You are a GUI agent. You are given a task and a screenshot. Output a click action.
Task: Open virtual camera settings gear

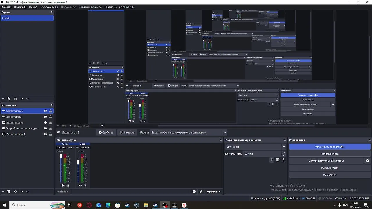pos(367,161)
